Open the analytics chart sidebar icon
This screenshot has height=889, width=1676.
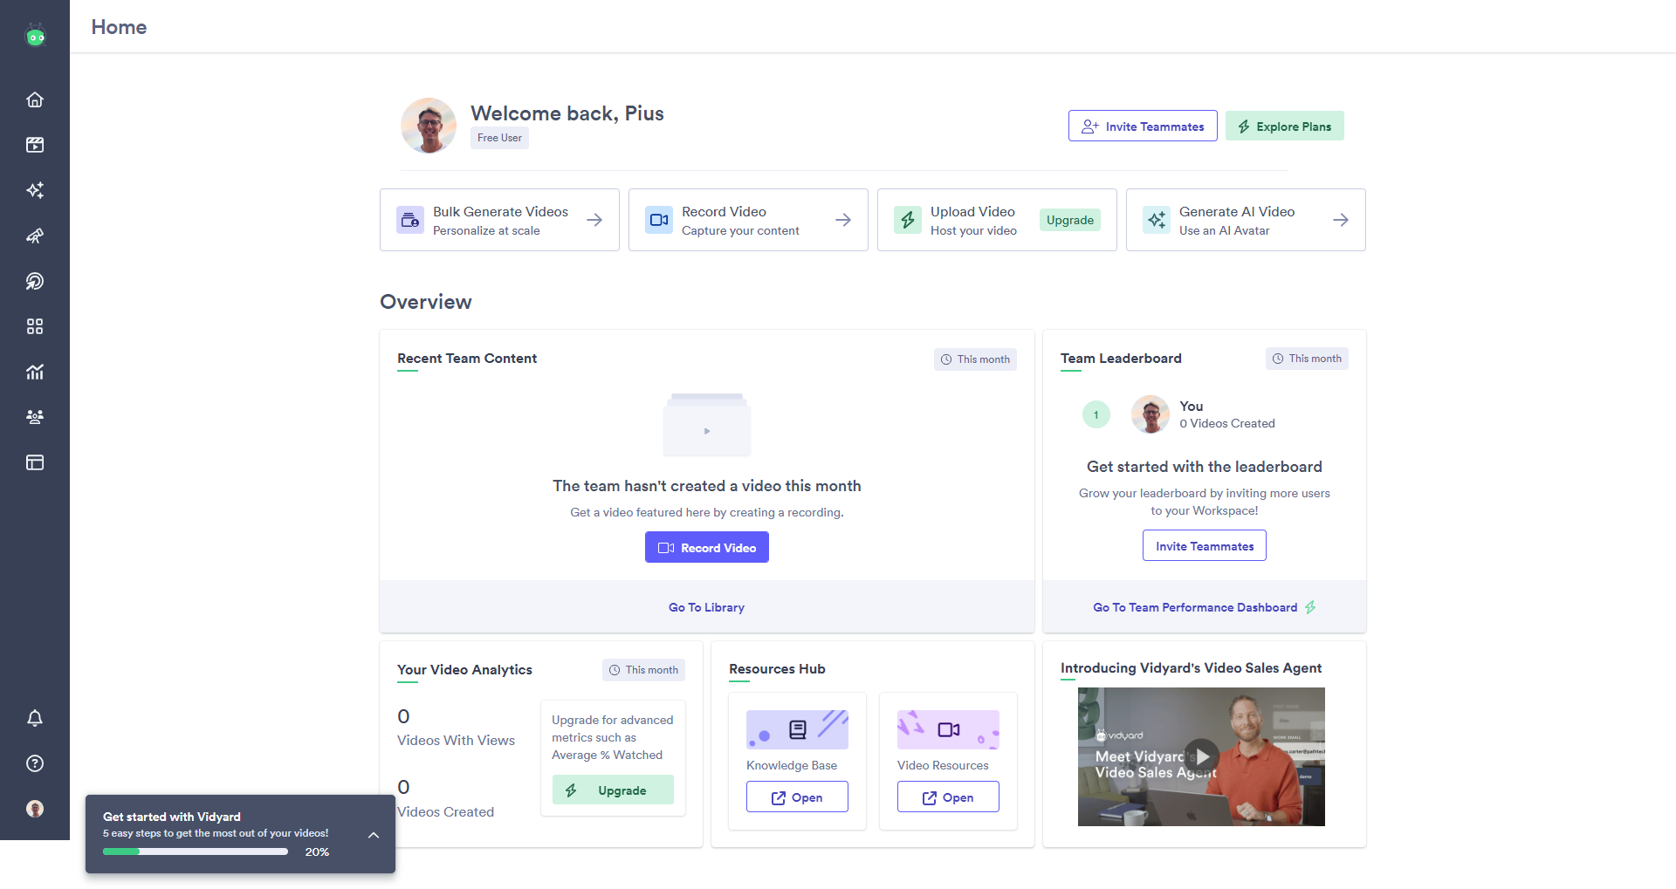point(35,372)
